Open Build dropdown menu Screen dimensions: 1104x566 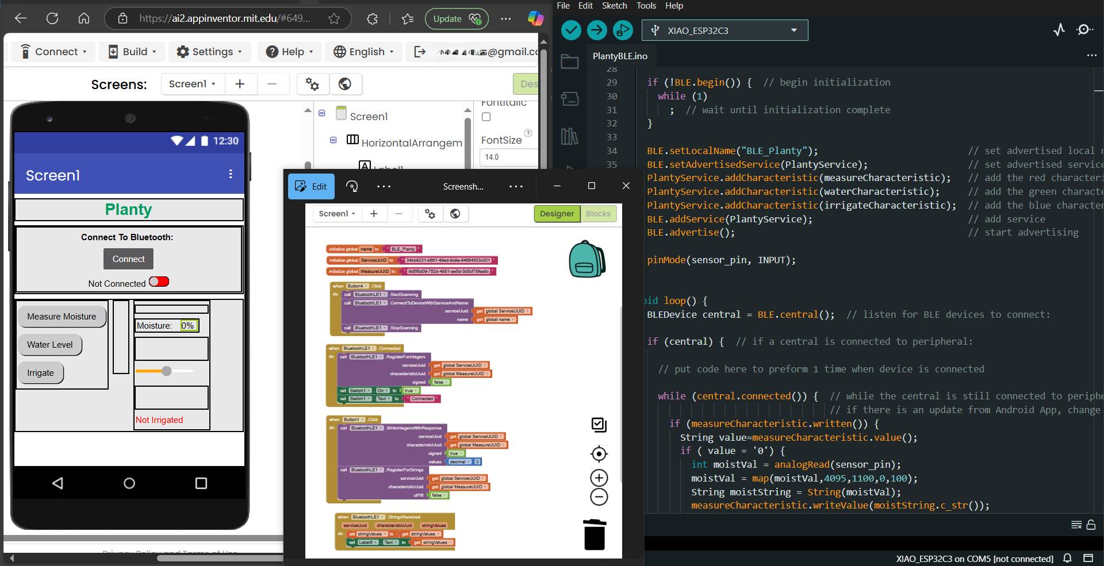(x=132, y=51)
